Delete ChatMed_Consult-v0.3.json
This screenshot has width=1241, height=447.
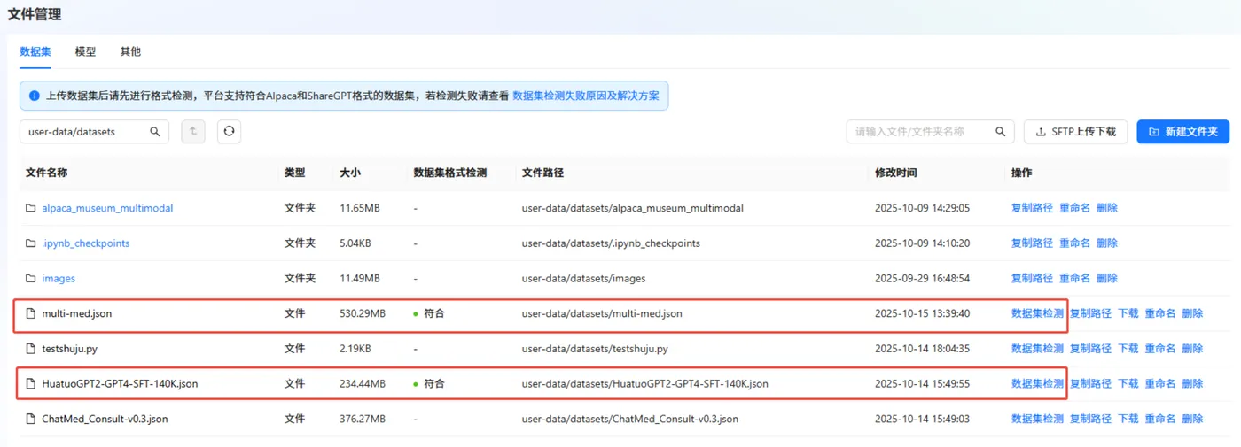[x=1192, y=419]
